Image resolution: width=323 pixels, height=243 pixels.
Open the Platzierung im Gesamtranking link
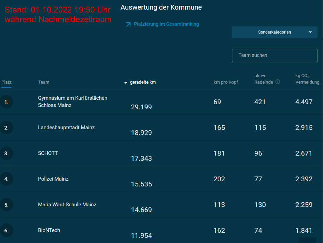pos(166,24)
